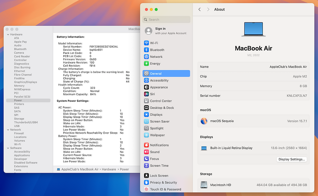Click macOS Version 15.7.1 text
The width and height of the screenshot is (318, 196).
tap(297, 121)
